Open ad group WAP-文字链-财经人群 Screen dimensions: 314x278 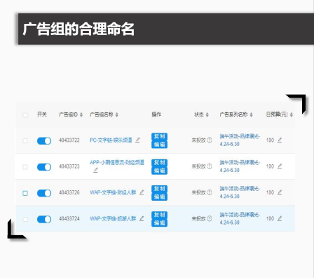[113, 192]
